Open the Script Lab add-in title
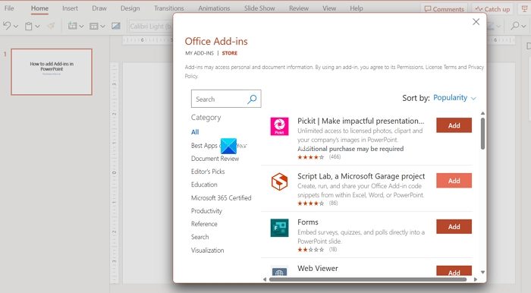The height and width of the screenshot is (293, 531). [361, 176]
